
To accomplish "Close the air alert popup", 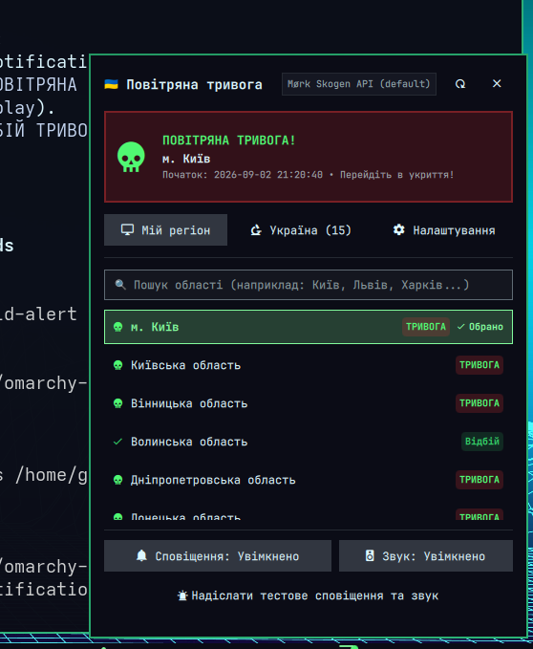I will [497, 83].
